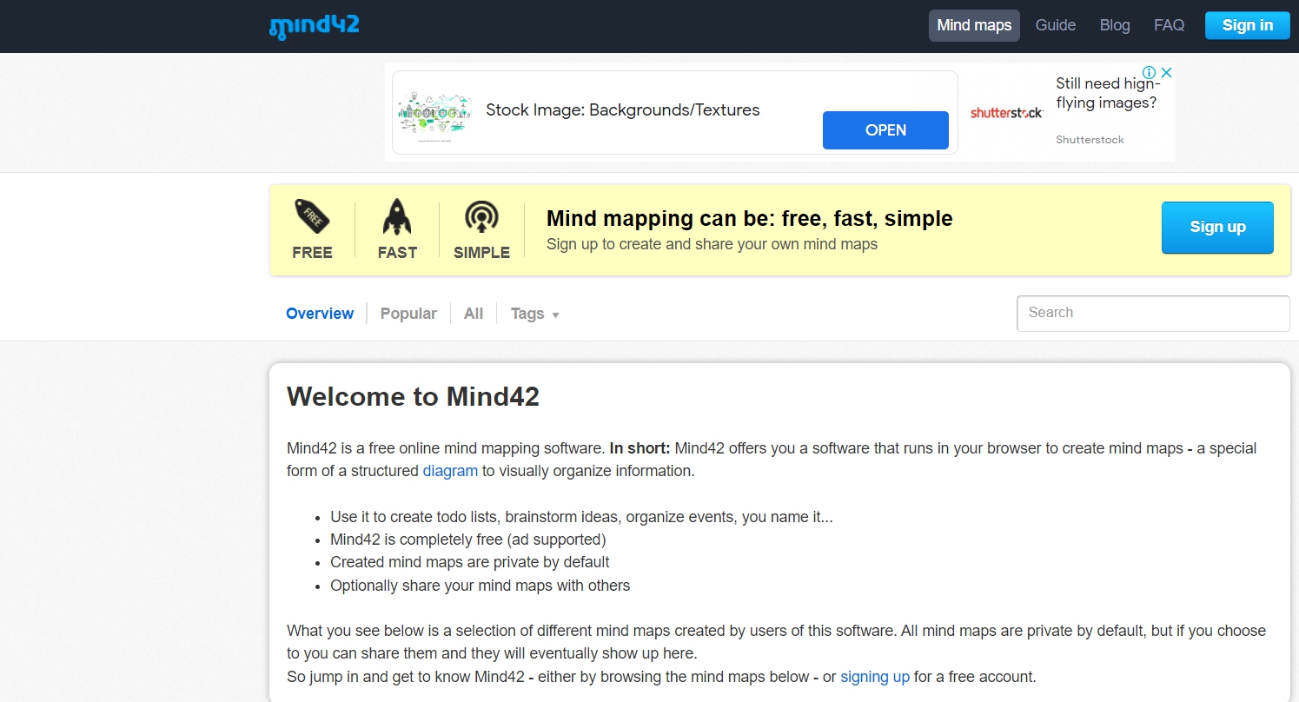The height and width of the screenshot is (702, 1299).
Task: Expand the Tags dropdown
Action: (534, 314)
